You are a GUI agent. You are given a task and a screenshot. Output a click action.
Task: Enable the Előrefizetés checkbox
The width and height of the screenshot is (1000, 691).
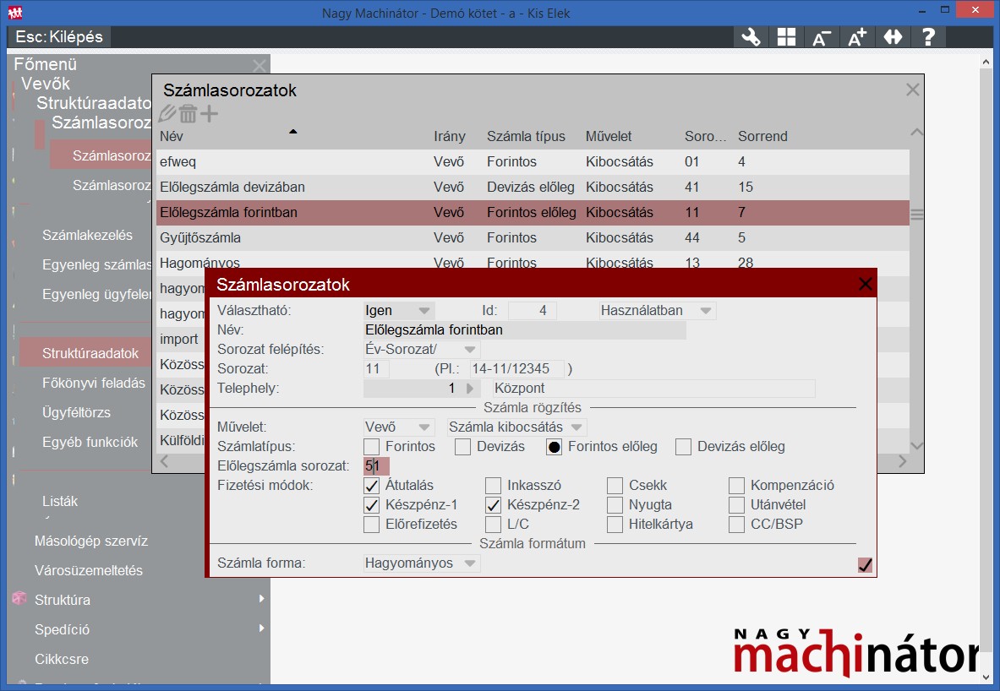click(371, 525)
